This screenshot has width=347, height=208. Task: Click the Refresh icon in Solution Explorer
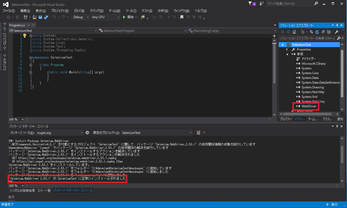317,32
